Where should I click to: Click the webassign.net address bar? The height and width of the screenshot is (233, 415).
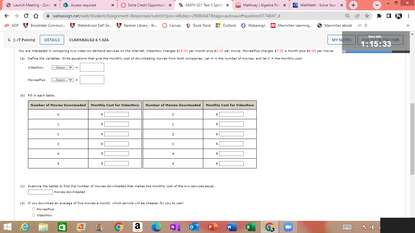click(x=194, y=16)
